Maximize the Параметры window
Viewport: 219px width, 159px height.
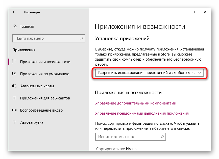[193, 12]
